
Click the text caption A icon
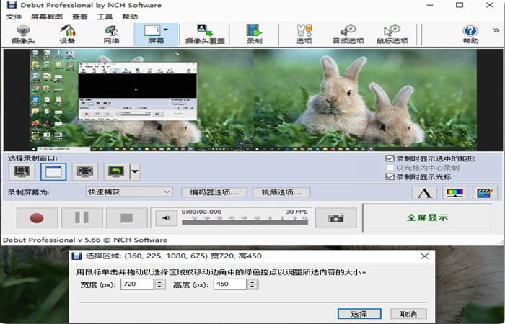[424, 193]
